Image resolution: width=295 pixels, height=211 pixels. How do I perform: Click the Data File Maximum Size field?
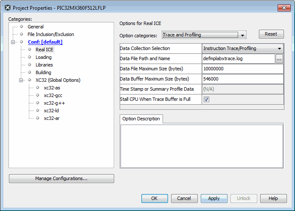point(242,69)
